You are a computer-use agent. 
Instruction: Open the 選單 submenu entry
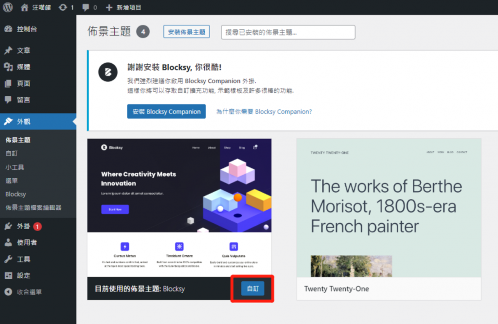point(12,181)
